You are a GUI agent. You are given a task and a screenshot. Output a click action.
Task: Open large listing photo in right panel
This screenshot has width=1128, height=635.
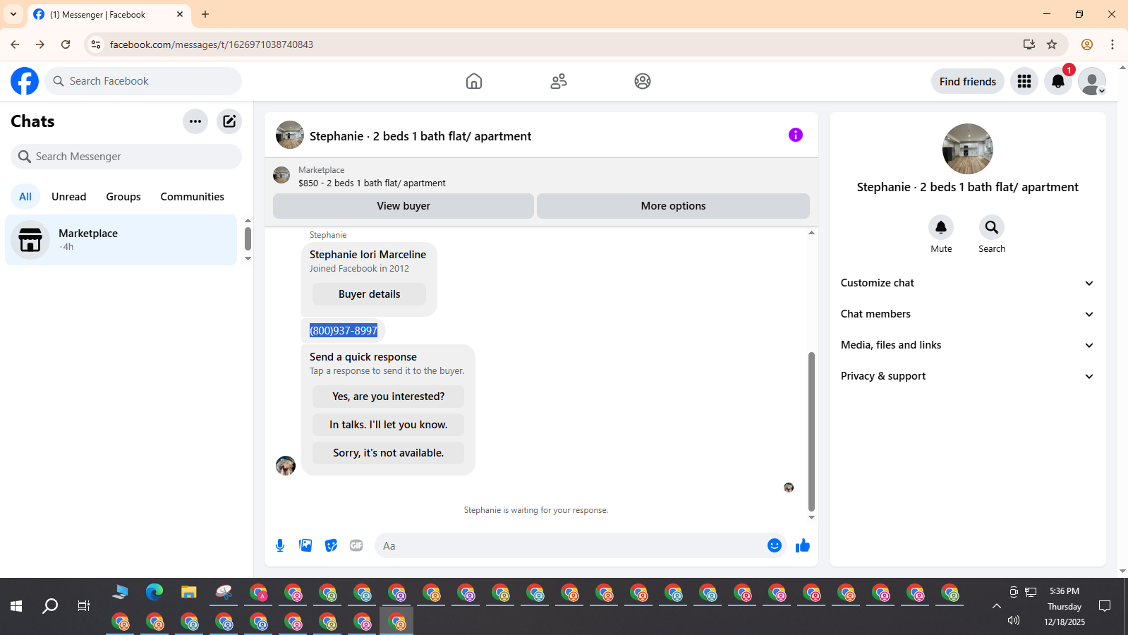968,149
